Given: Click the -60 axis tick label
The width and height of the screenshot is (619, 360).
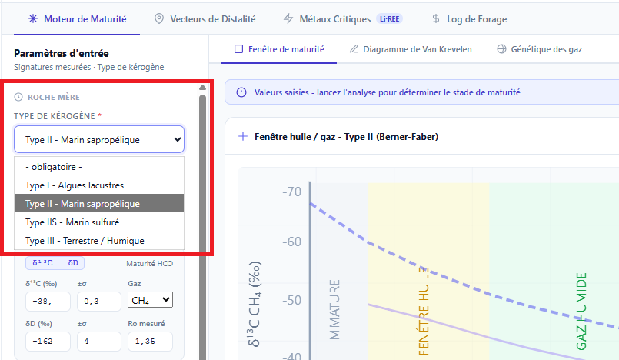Looking at the screenshot, I should 291,242.
